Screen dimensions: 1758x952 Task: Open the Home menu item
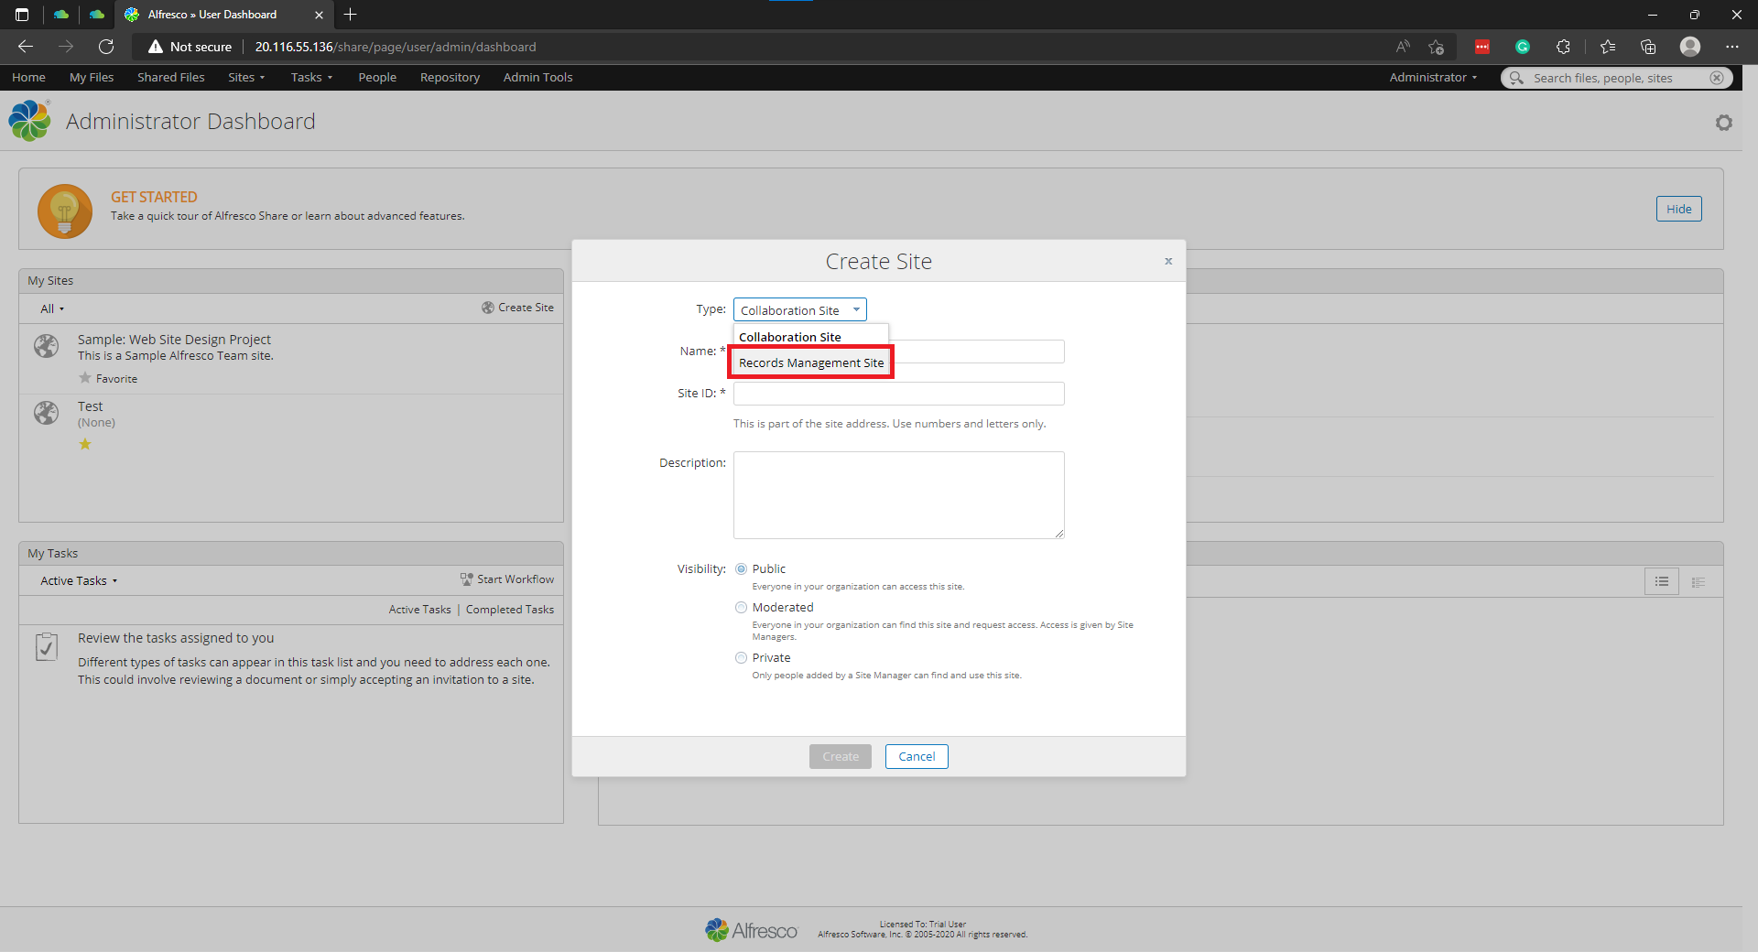28,78
